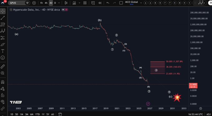Select the 4D timeframe
The width and height of the screenshot is (212, 116).
click(x=51, y=3)
